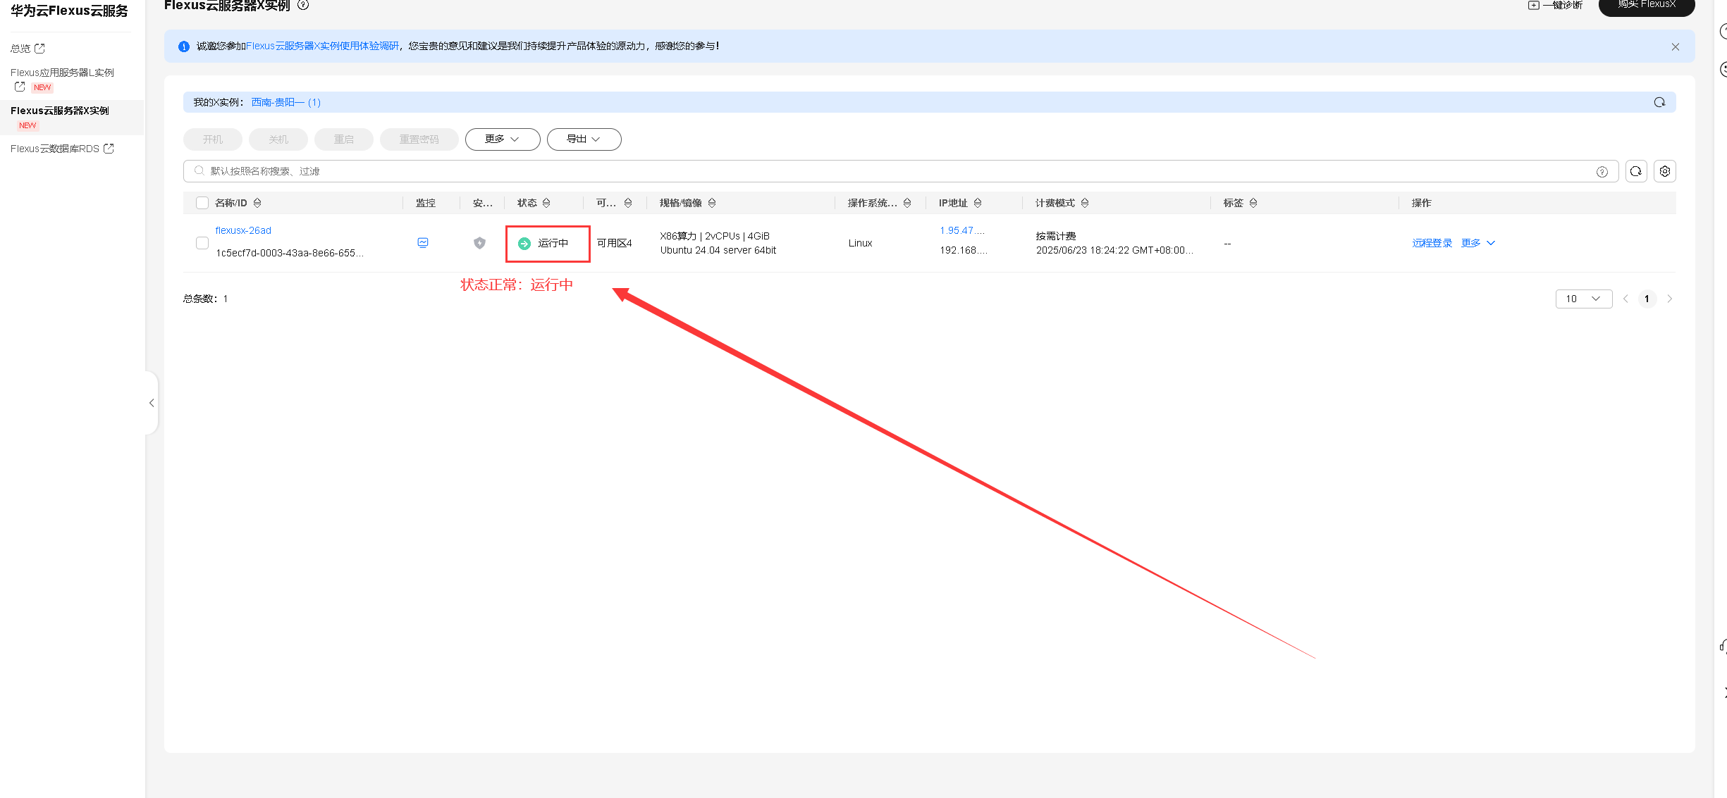Select page number 1 in pagination

(1647, 299)
